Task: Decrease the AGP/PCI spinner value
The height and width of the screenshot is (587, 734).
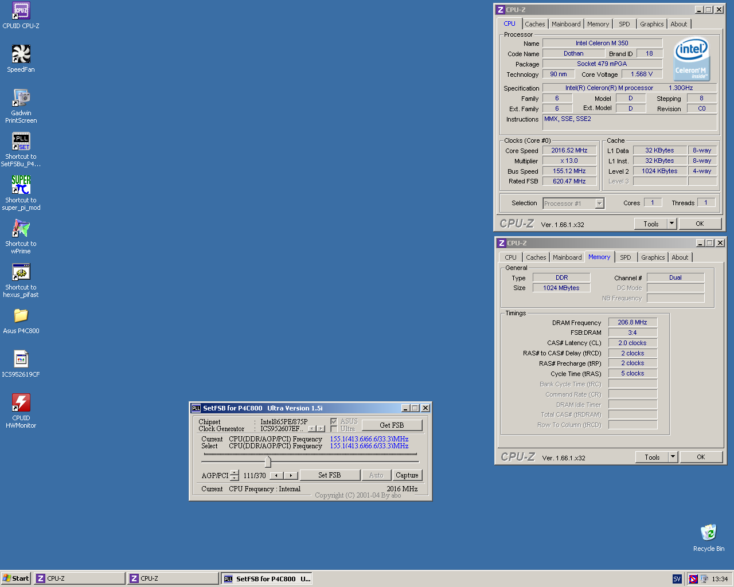Action: coord(235,478)
